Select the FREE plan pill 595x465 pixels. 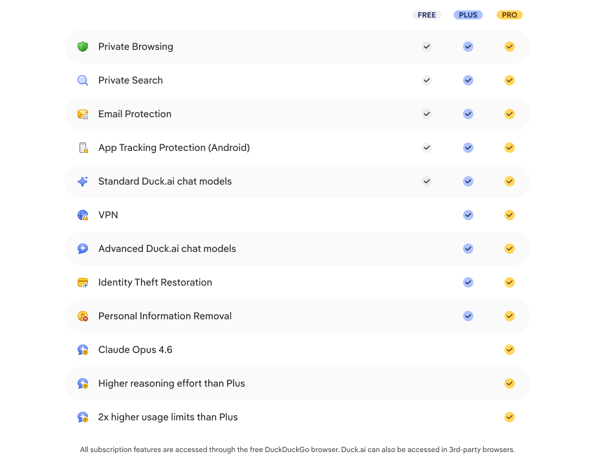[427, 14]
